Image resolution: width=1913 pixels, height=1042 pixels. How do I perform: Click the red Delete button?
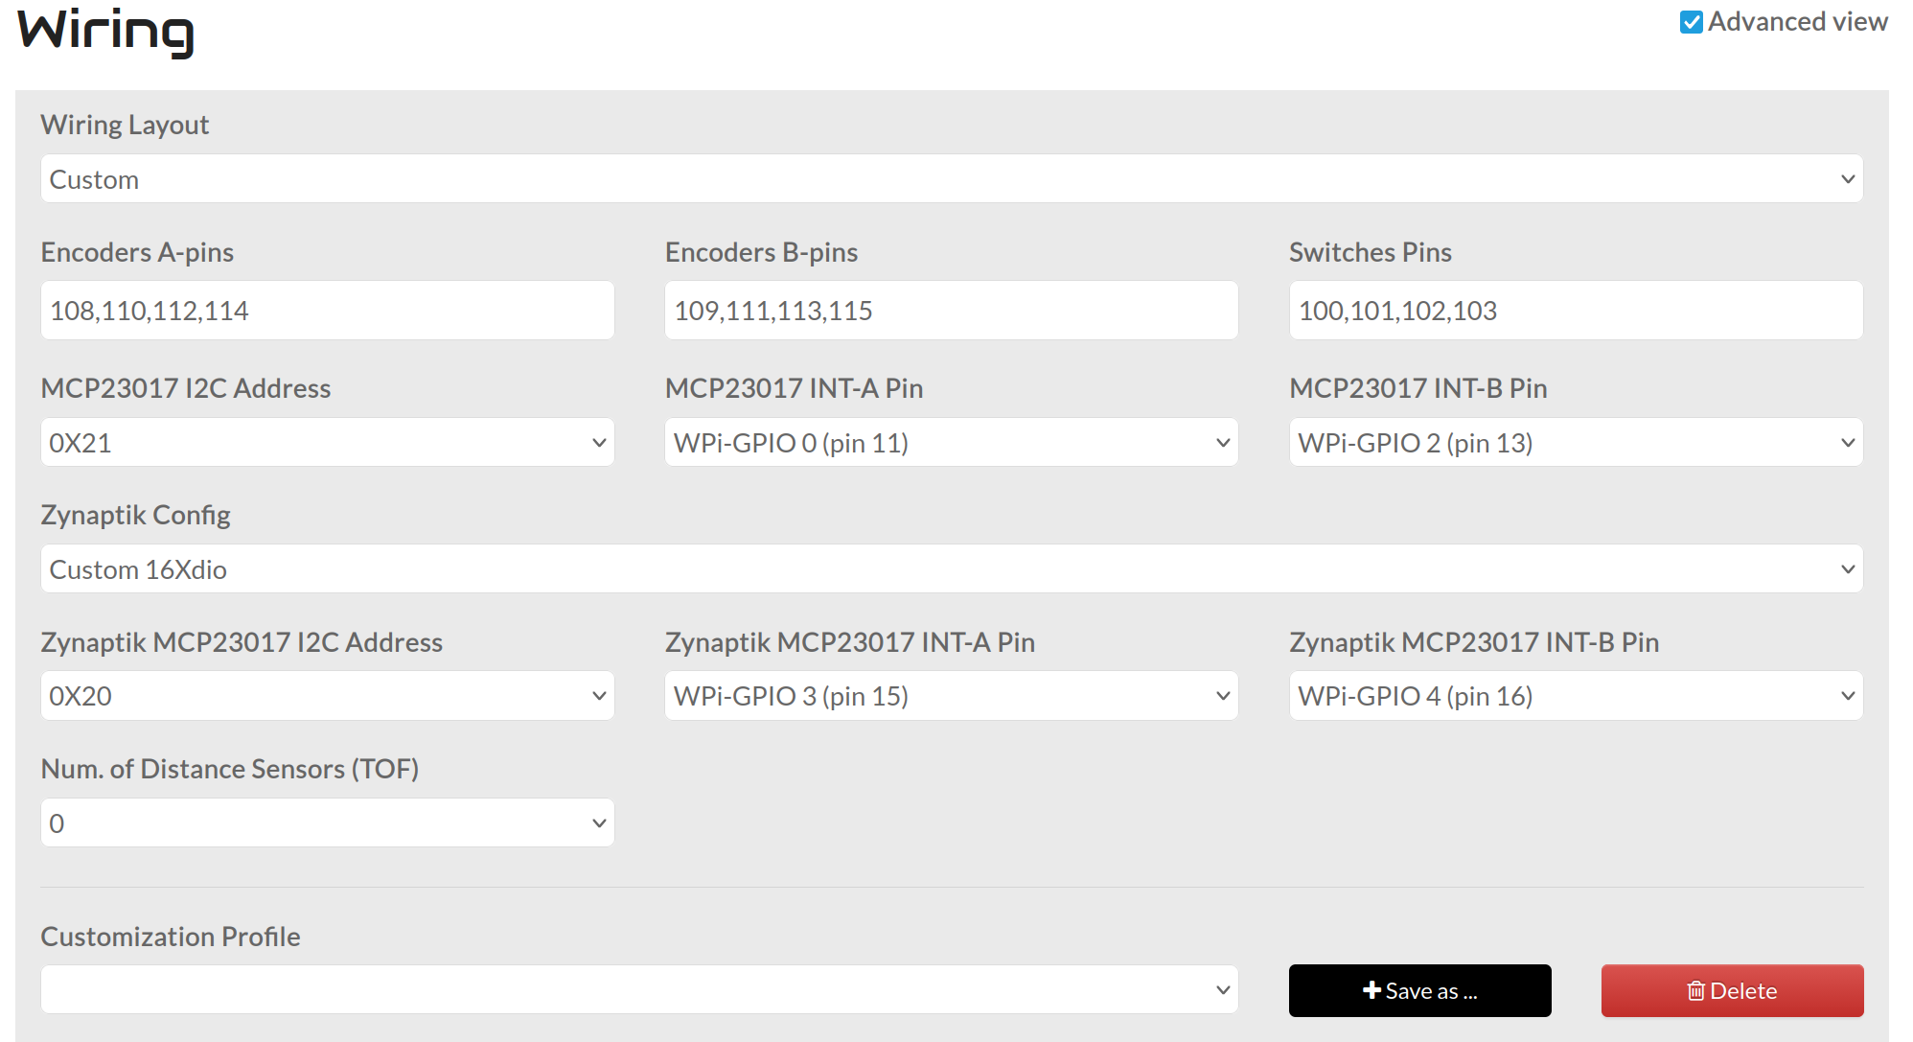(1732, 991)
